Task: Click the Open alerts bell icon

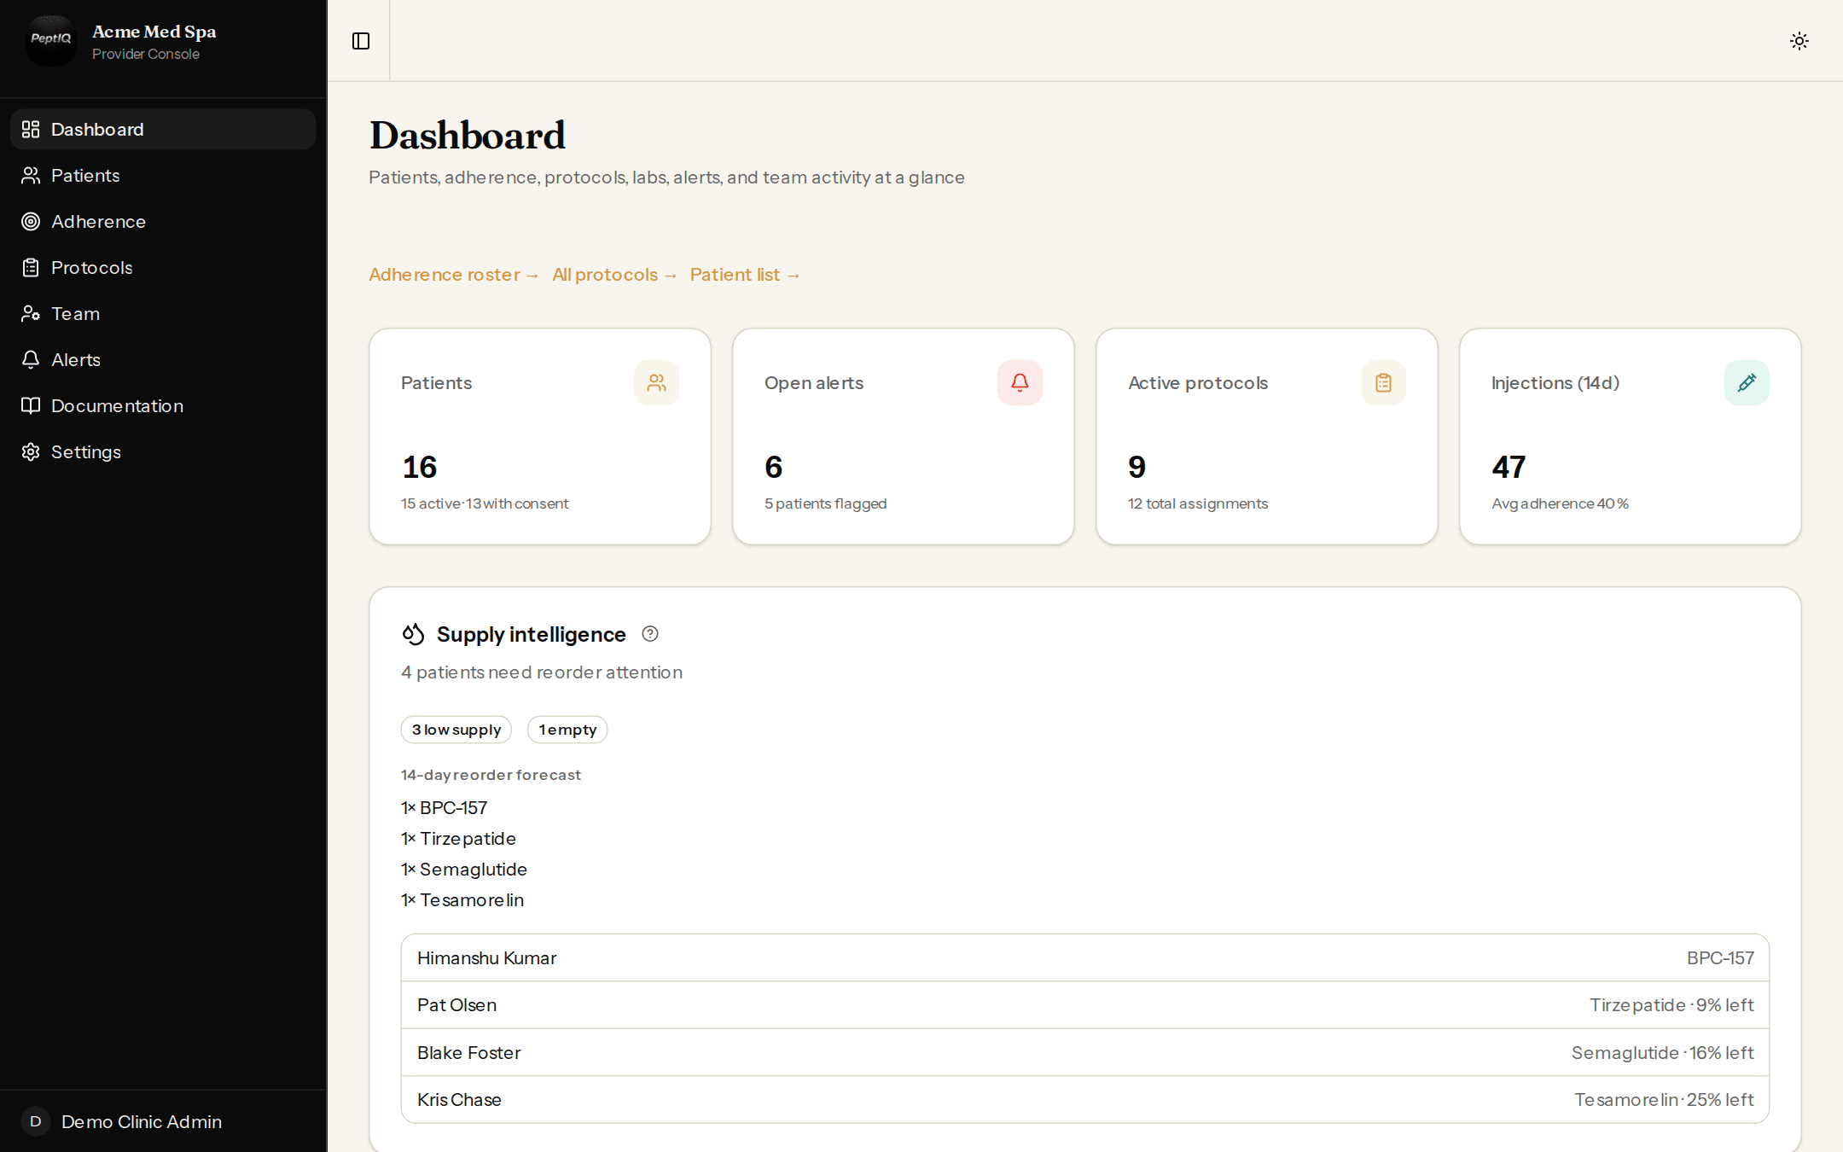Action: point(1020,382)
